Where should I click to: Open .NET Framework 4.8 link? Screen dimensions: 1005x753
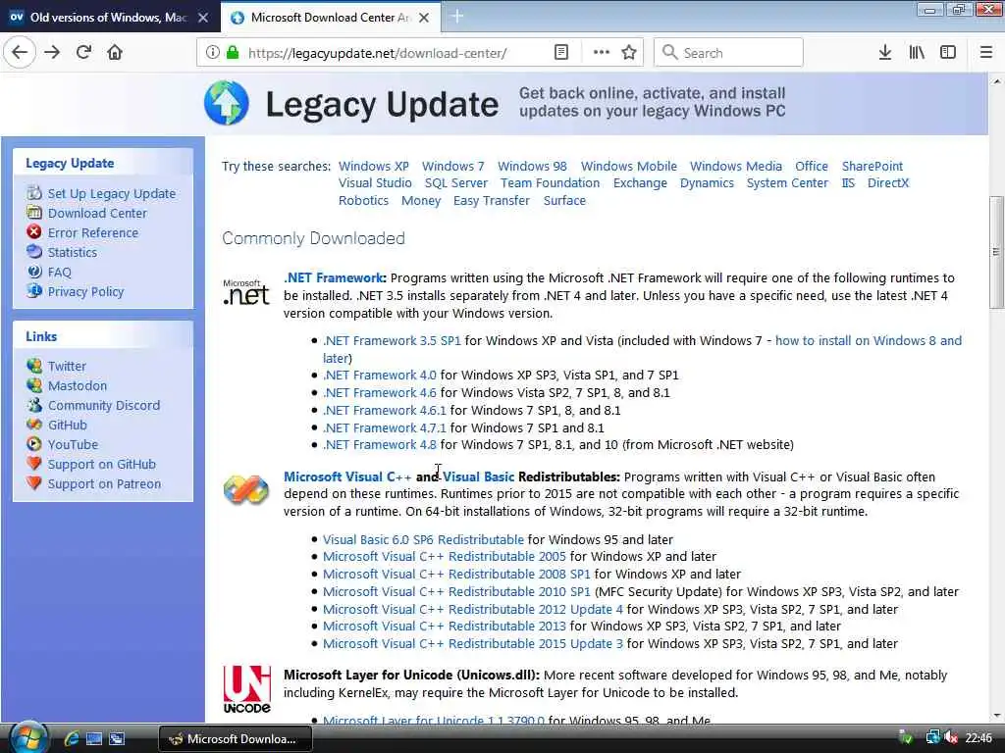click(x=380, y=444)
